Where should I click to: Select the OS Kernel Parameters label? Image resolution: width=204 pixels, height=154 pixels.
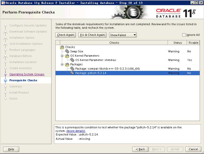(85, 56)
